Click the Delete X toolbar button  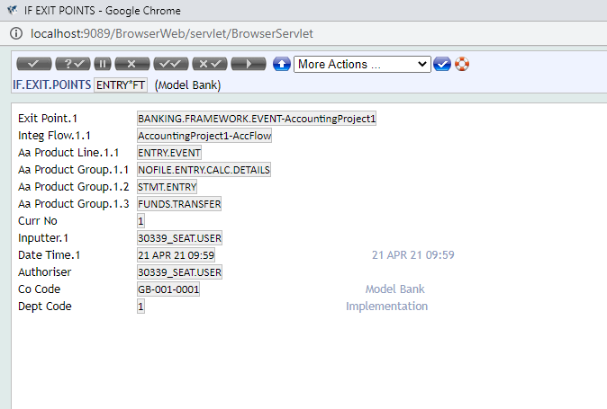pyautogui.click(x=131, y=64)
